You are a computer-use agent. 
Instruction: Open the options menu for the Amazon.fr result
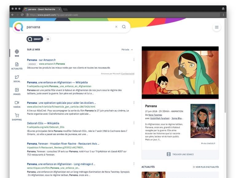coord(134,60)
